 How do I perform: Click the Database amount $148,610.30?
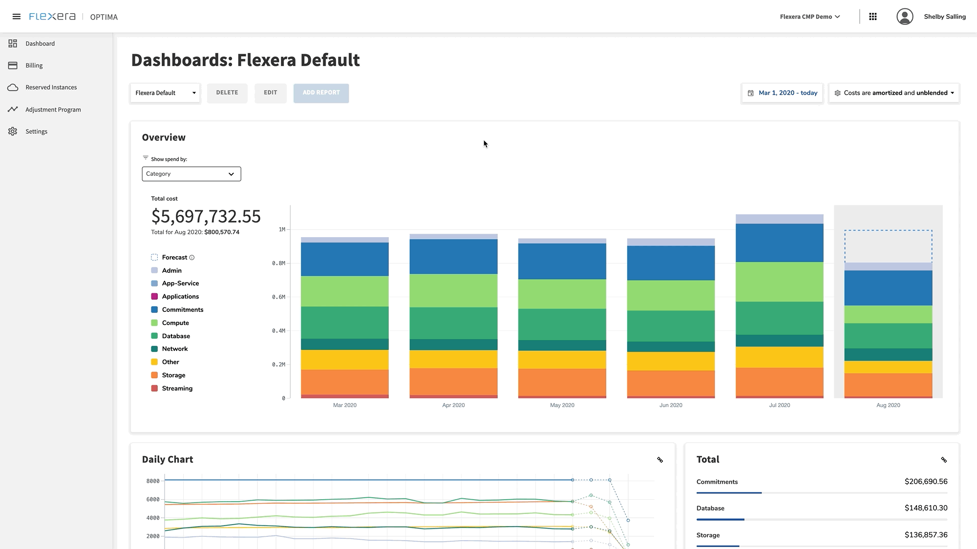coord(926,508)
